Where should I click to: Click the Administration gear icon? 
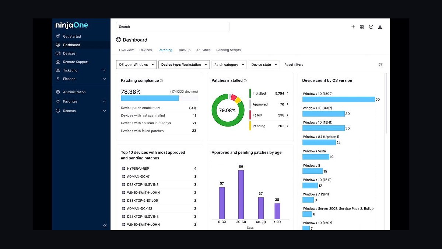point(58,92)
